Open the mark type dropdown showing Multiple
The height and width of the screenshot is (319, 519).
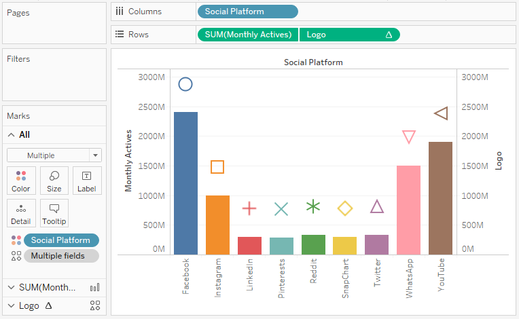pyautogui.click(x=54, y=155)
